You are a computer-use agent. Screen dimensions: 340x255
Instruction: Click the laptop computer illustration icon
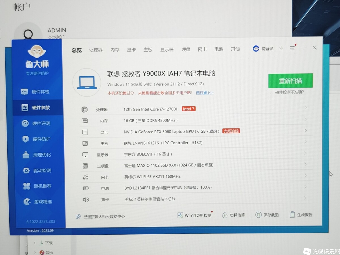coord(87,83)
